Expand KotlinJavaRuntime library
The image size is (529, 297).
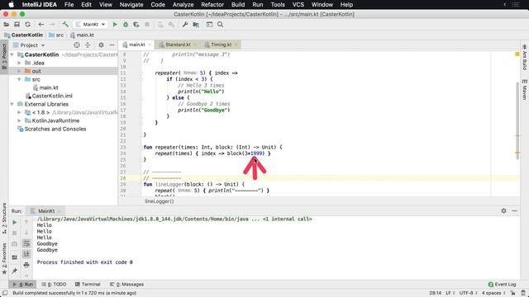click(x=19, y=121)
